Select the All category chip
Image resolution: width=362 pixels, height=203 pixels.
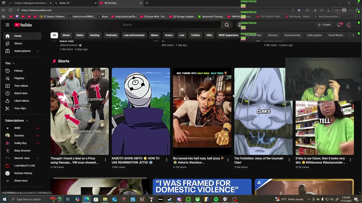coord(54,35)
